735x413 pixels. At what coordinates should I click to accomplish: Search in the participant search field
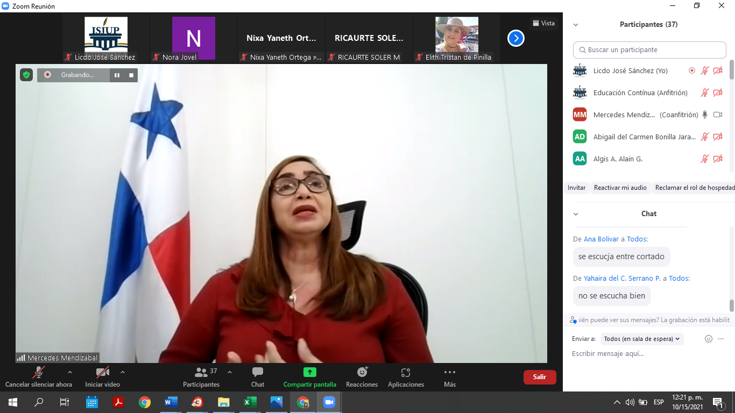649,50
